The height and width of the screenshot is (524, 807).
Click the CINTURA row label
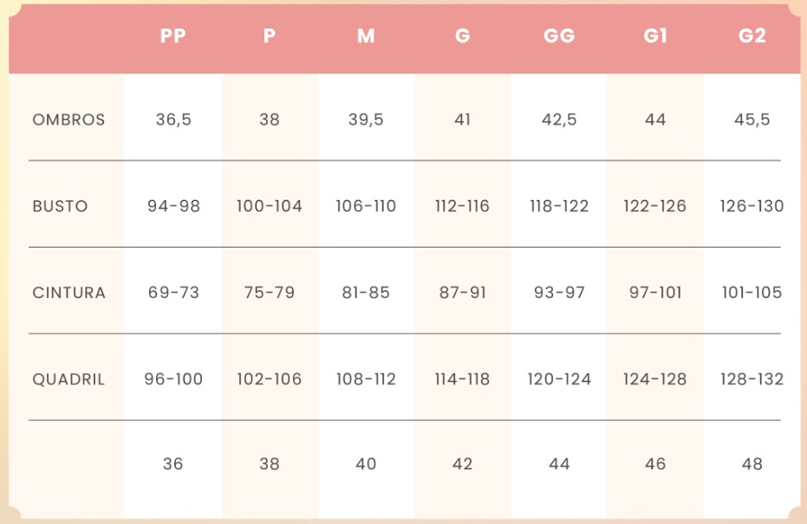pos(68,293)
